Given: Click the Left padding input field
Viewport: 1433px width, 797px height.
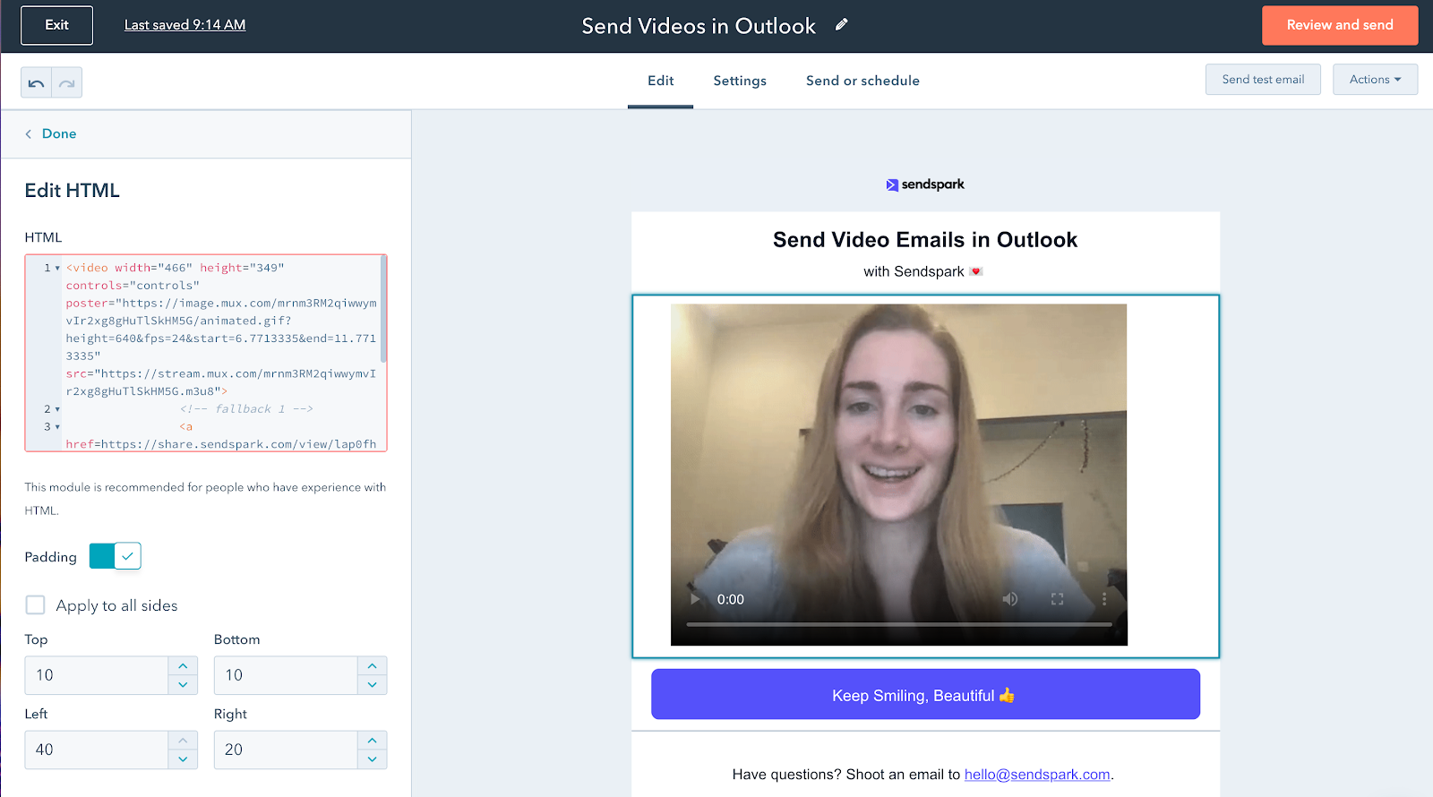Looking at the screenshot, I should pyautogui.click(x=97, y=750).
